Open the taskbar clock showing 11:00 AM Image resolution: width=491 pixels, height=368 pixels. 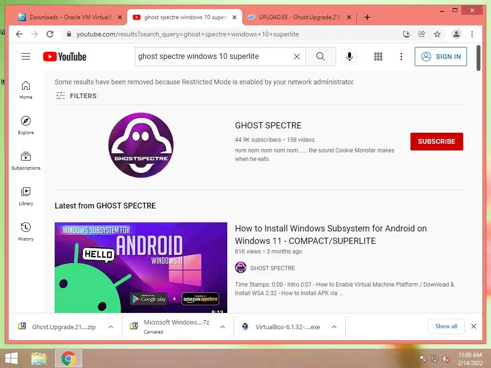pyautogui.click(x=470, y=358)
